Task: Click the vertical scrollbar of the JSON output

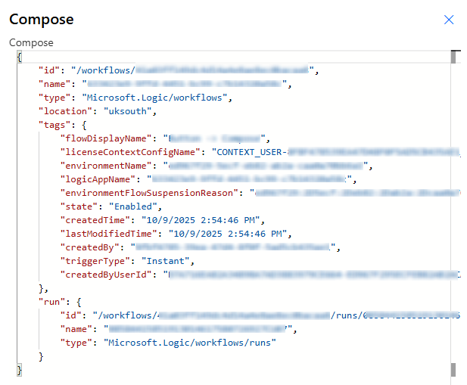Action: (x=455, y=212)
